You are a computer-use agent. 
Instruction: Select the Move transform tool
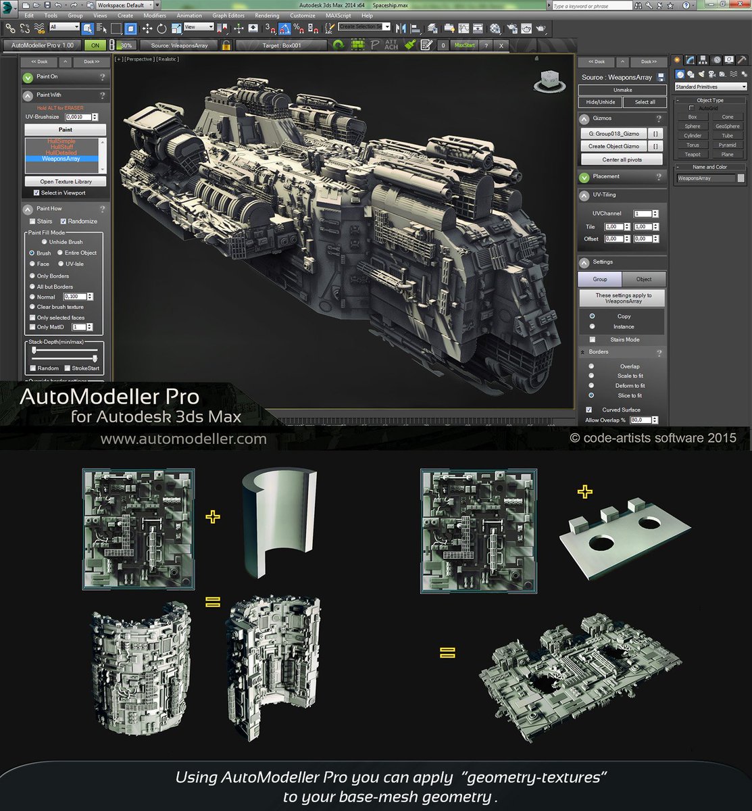[x=147, y=29]
